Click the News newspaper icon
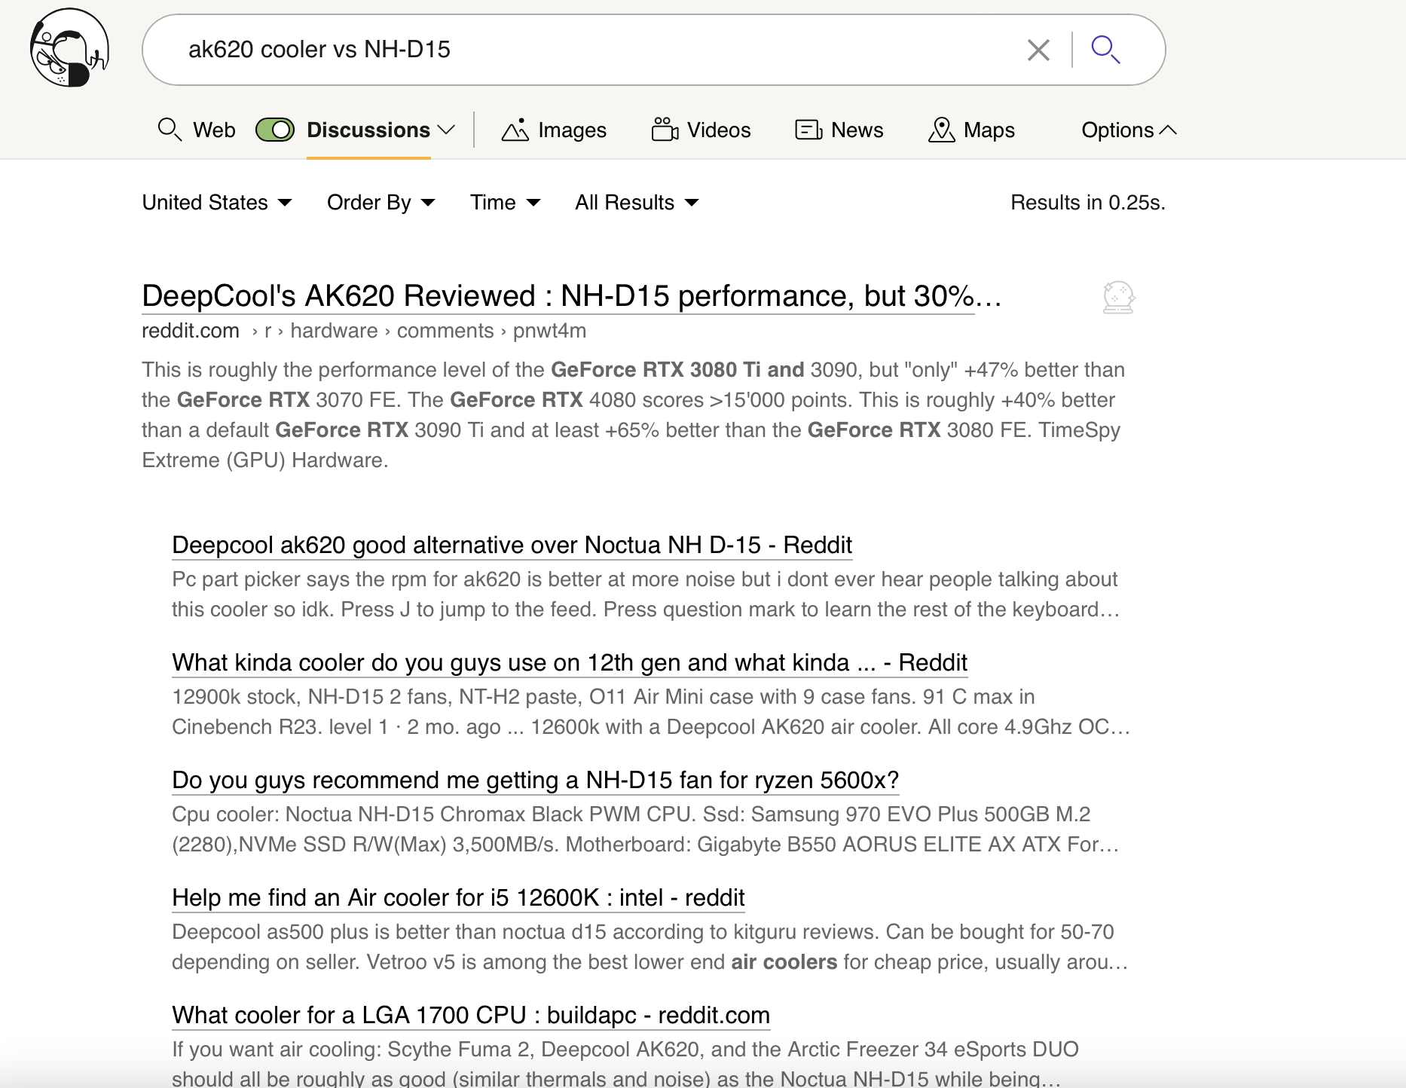Screen dimensions: 1406x1088 [x=808, y=130]
